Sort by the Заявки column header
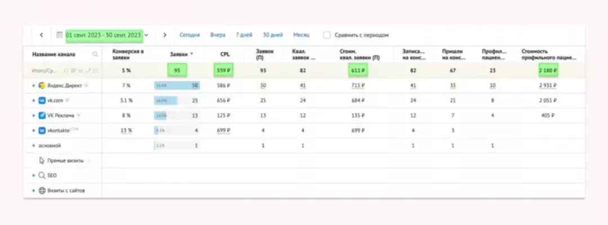Viewport: 608px width, 225px height. [x=179, y=55]
